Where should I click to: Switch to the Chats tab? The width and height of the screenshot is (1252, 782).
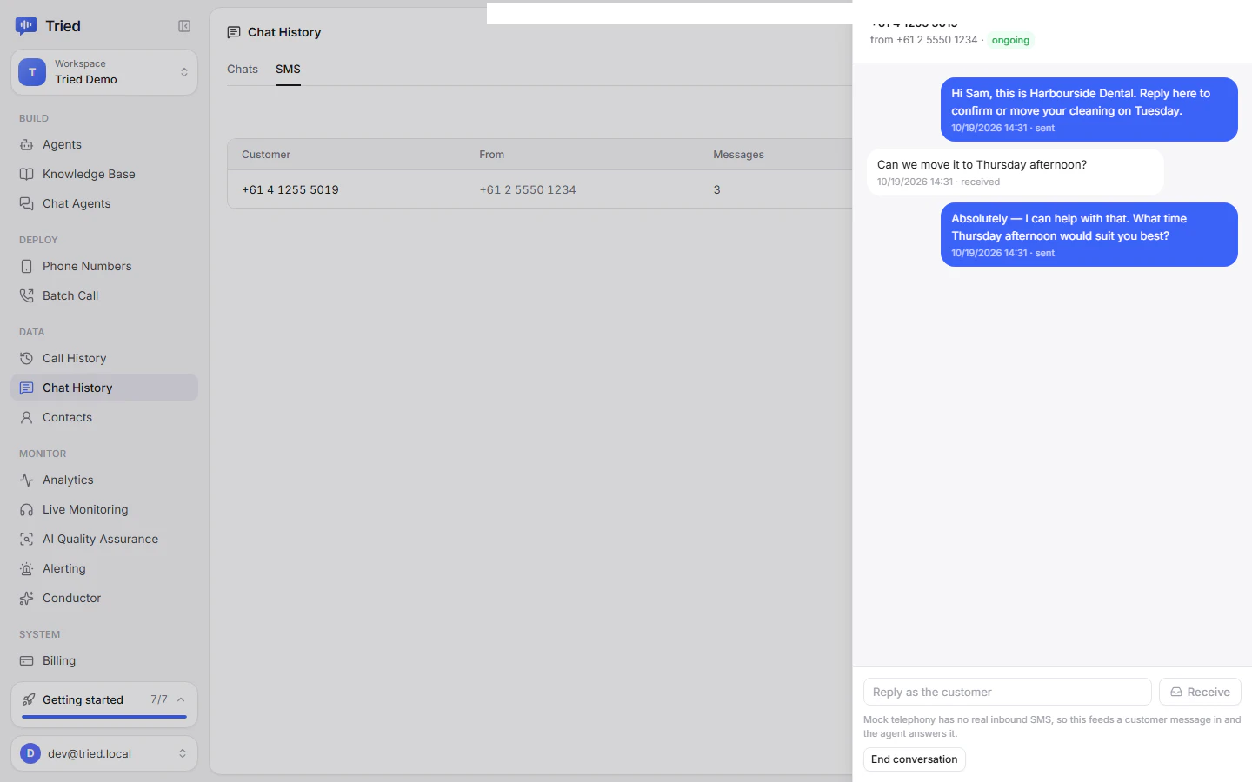(x=243, y=69)
